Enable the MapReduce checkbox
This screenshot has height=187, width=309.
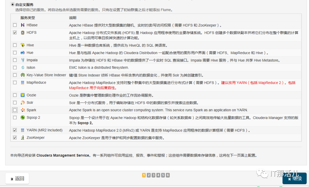point(15,82)
